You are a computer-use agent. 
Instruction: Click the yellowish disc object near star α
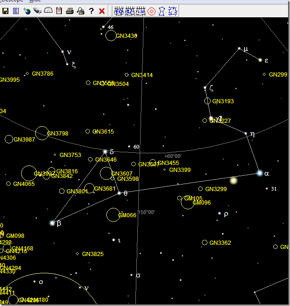(x=233, y=181)
